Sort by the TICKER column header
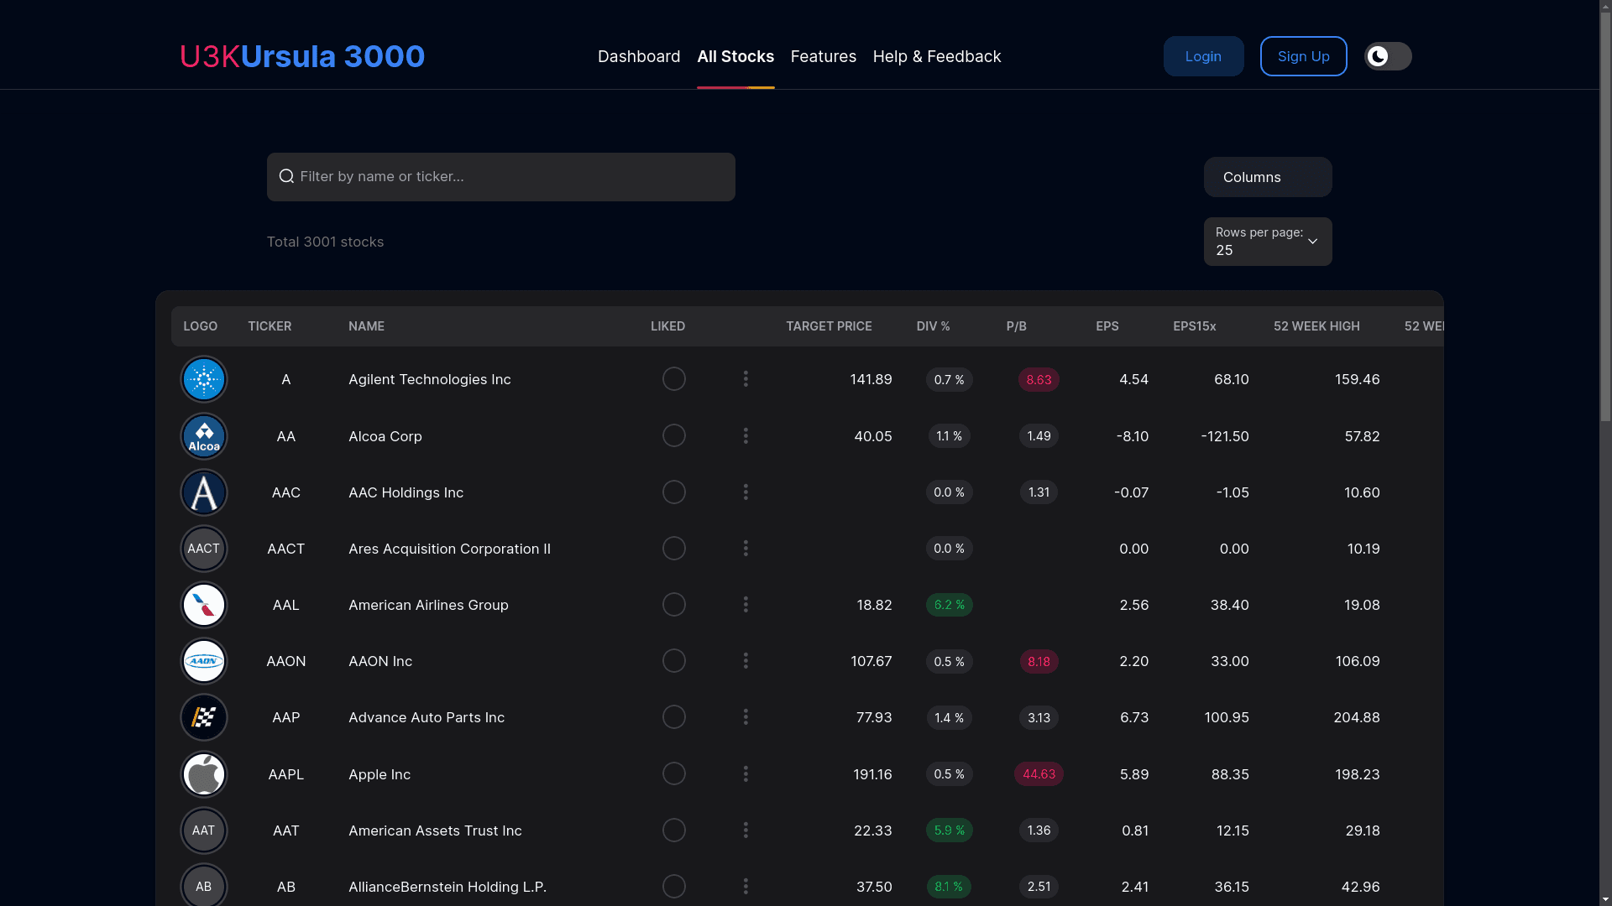 pos(270,326)
